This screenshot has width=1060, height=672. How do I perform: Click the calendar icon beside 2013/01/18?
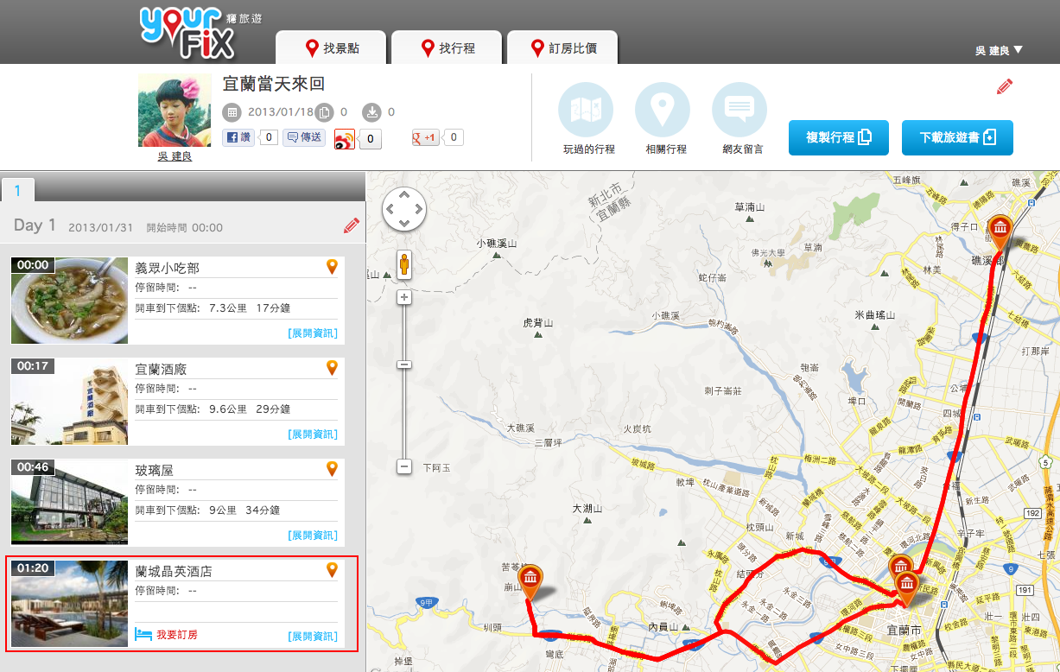click(232, 112)
